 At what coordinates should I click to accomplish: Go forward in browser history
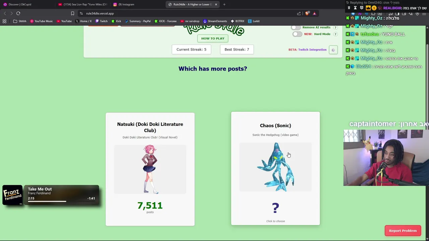11,13
